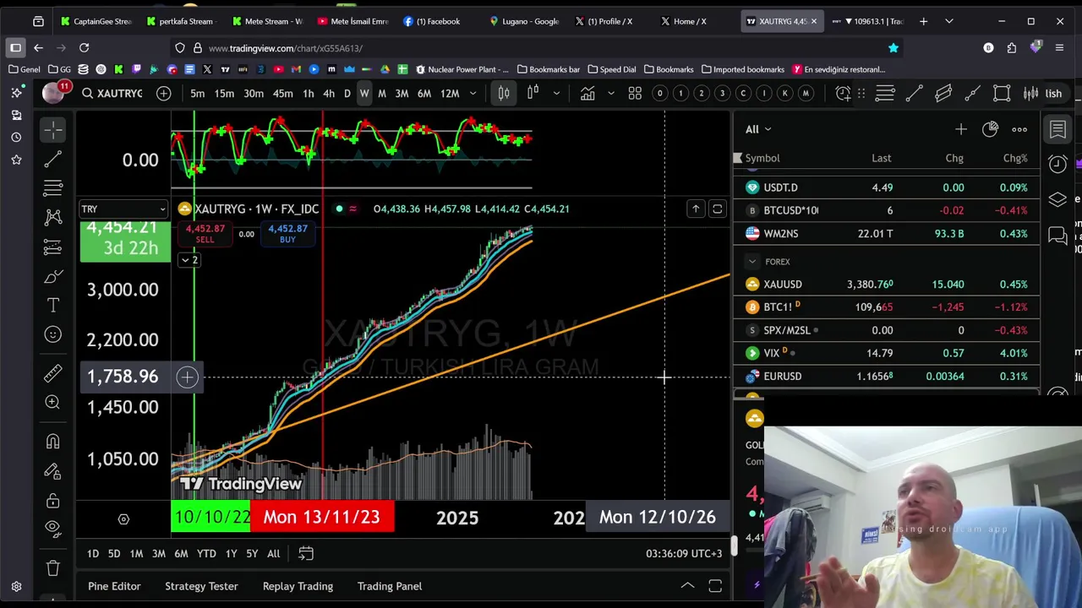Toggle lock all drawings
This screenshot has height=608, width=1082.
[52, 501]
